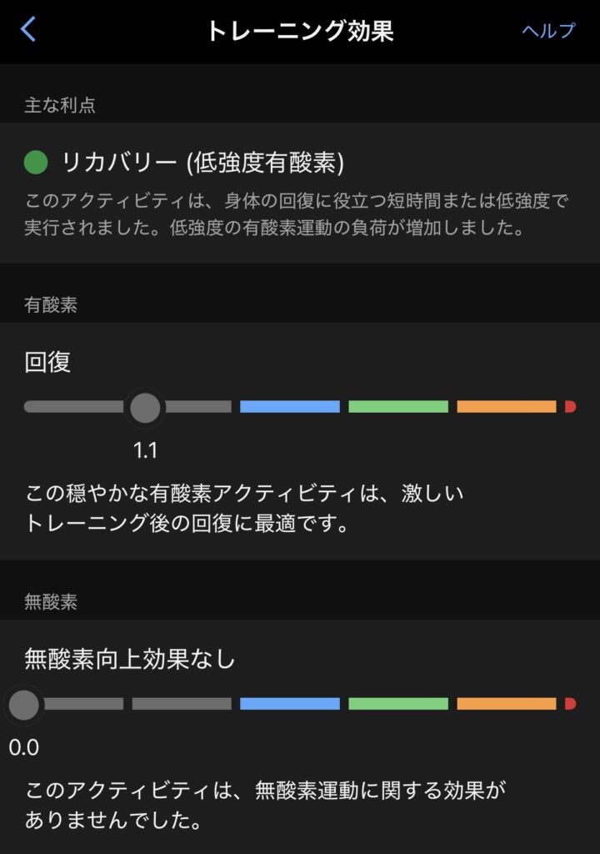Open the ヘルプ help link
Viewport: 600px width, 854px height.
548,31
